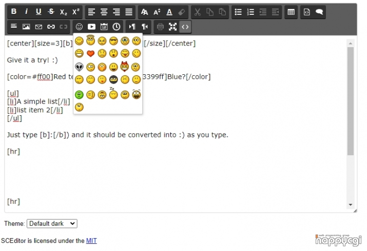367x251 pixels.
Task: Open the YouTube video insert dropdown
Action: (x=91, y=27)
